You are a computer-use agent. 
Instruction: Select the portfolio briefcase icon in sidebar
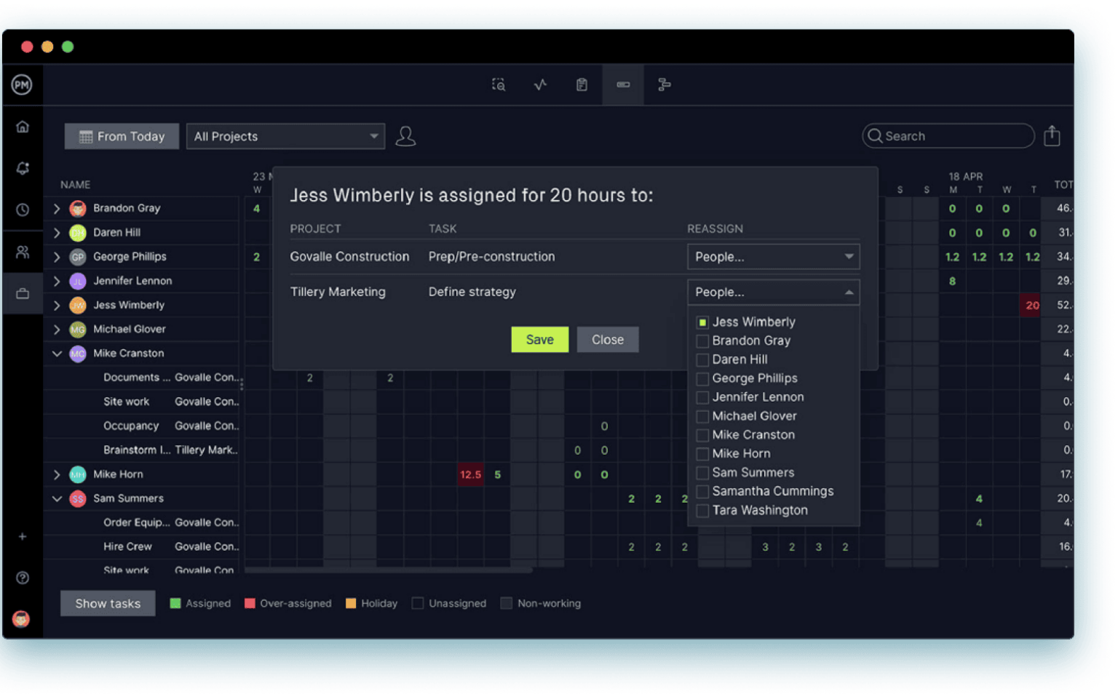coord(23,293)
